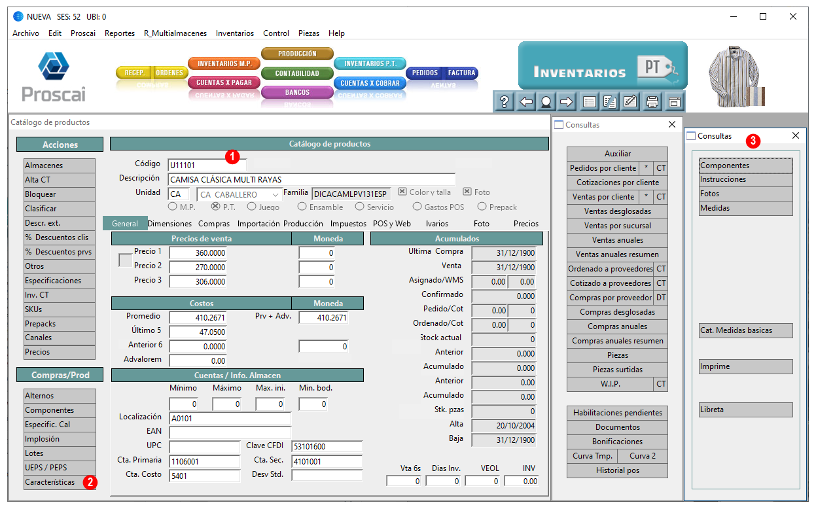Open the BANCOS module
816x507 pixels.
pyautogui.click(x=297, y=93)
